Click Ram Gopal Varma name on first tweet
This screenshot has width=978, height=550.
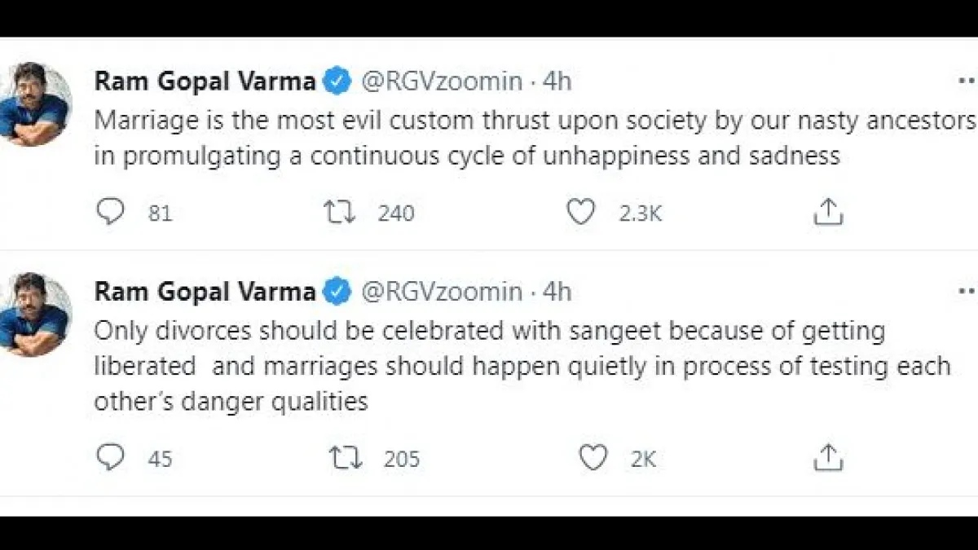205,81
